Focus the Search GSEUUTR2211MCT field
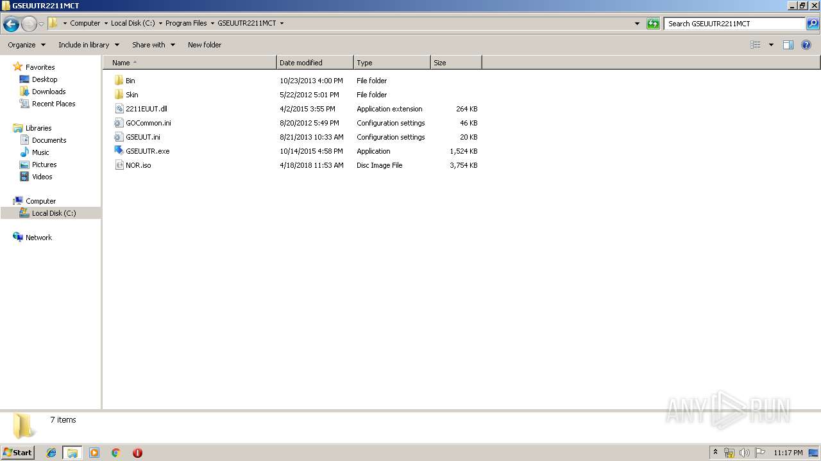Image resolution: width=821 pixels, height=461 pixels. coord(734,24)
